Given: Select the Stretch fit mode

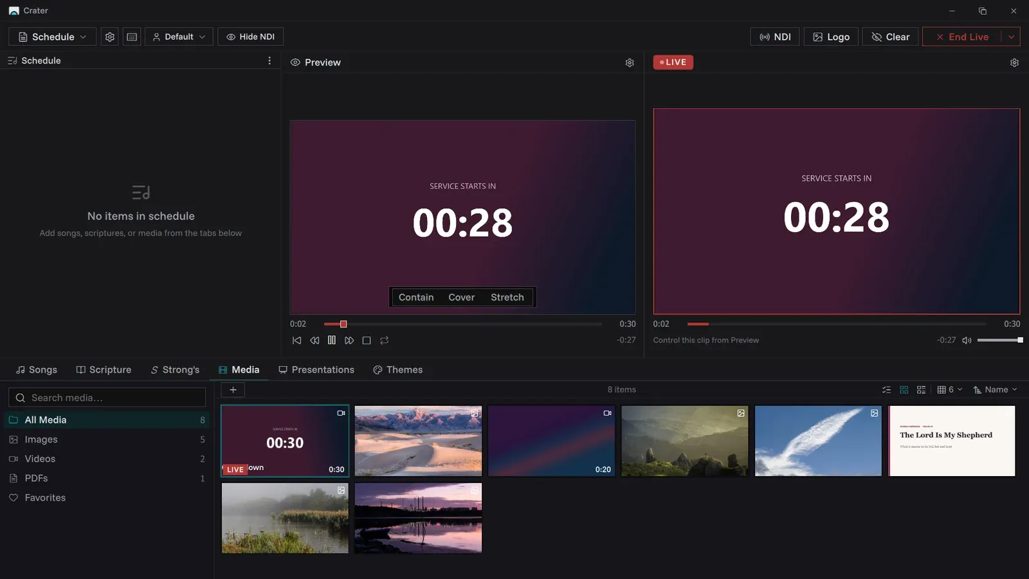Looking at the screenshot, I should tap(507, 297).
